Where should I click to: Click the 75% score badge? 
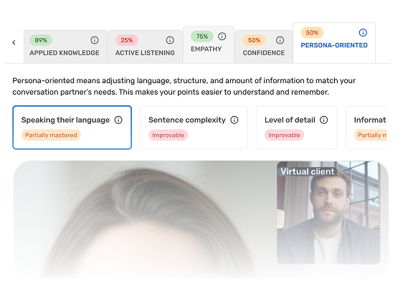click(x=202, y=37)
